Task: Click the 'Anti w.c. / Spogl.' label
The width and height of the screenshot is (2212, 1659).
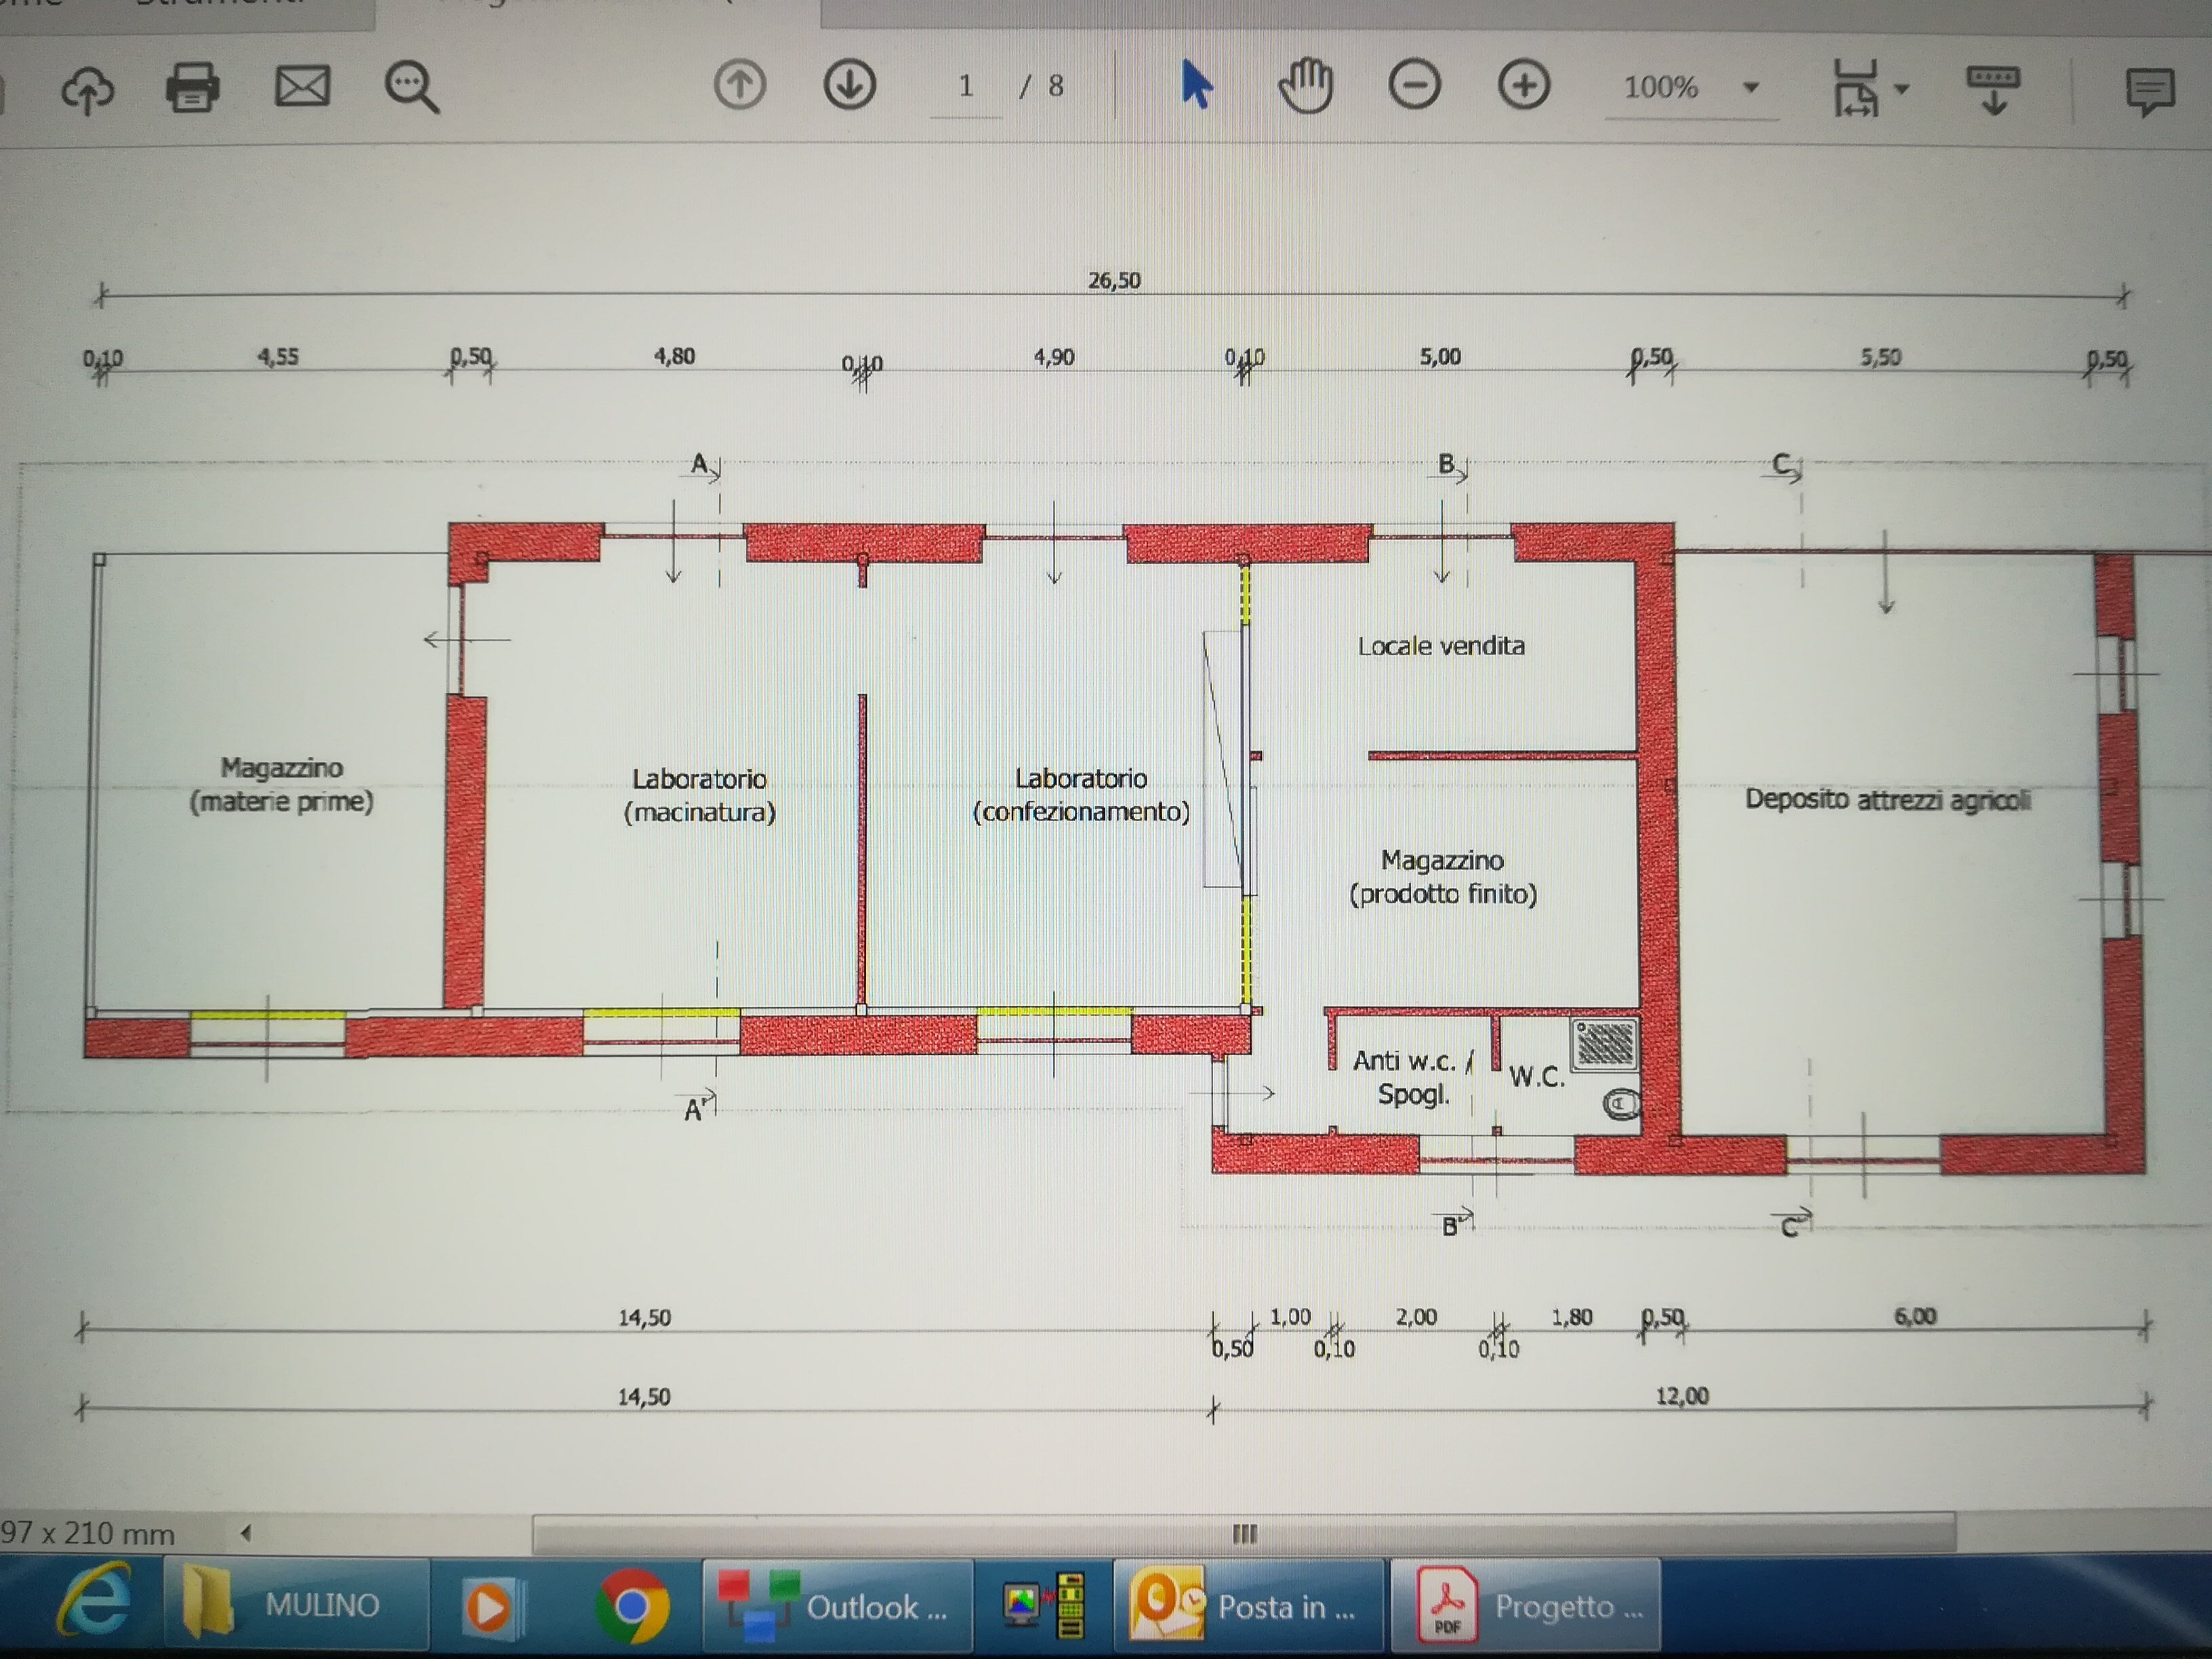Action: click(1413, 1077)
